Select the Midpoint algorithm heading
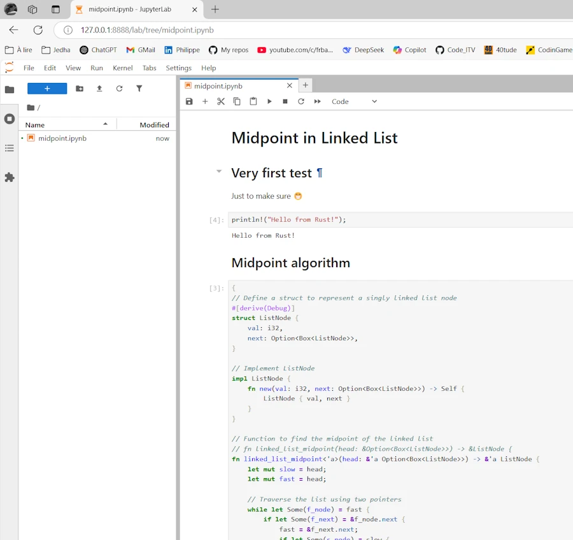573x540 pixels. (x=290, y=263)
